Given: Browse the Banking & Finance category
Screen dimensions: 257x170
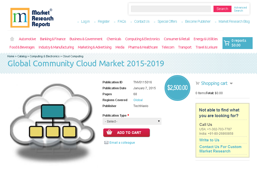Looking at the screenshot, I should (53, 39).
